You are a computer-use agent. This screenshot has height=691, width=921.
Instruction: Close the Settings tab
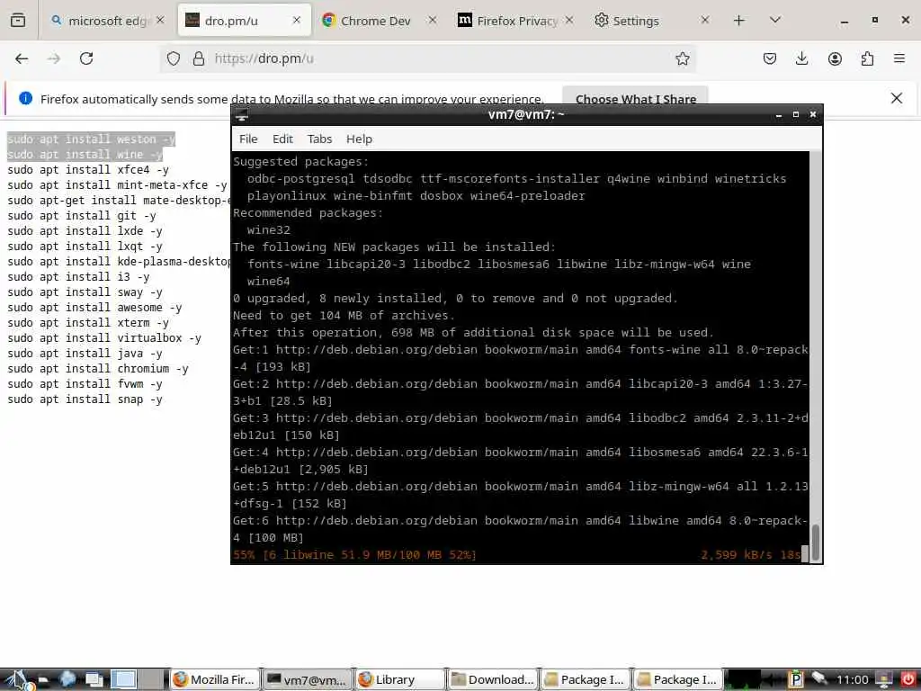(705, 20)
